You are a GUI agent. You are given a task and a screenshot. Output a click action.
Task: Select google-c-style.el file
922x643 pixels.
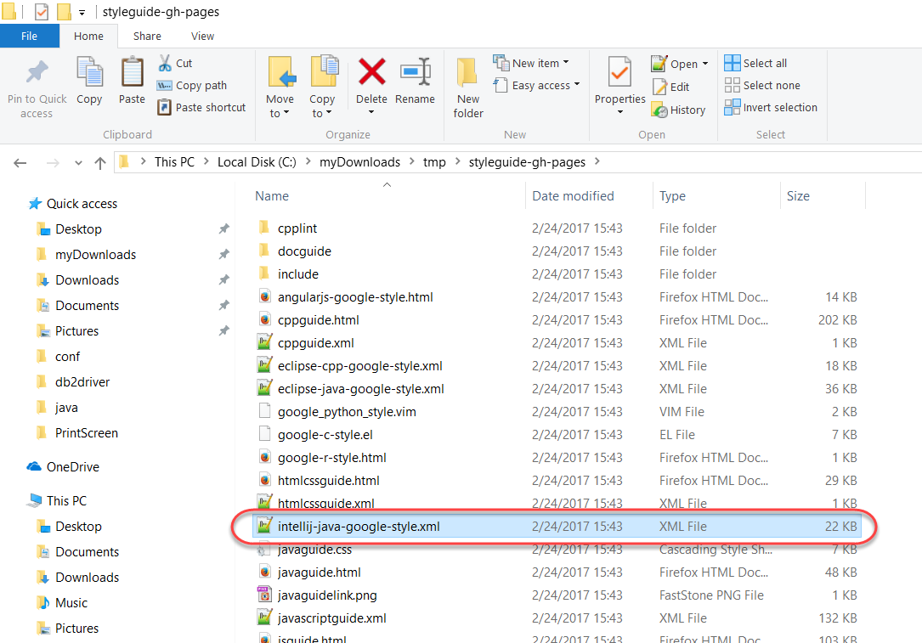tap(325, 434)
